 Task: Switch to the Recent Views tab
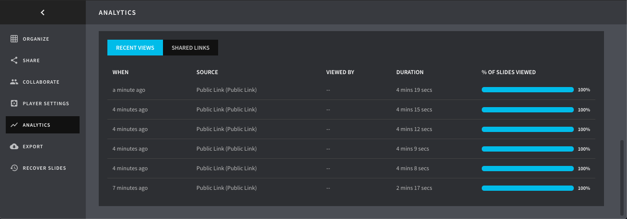coord(135,48)
